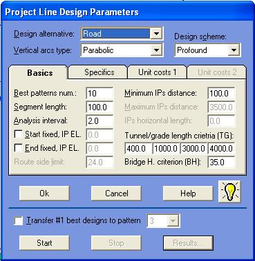The width and height of the screenshot is (255, 261).
Task: Open the Design scheme Profound dropdown
Action: point(234,50)
